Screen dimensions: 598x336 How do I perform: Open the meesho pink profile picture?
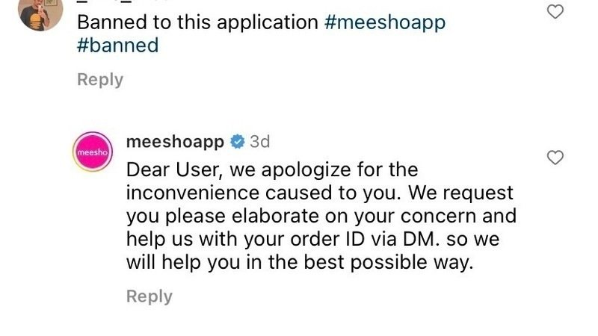(x=93, y=153)
